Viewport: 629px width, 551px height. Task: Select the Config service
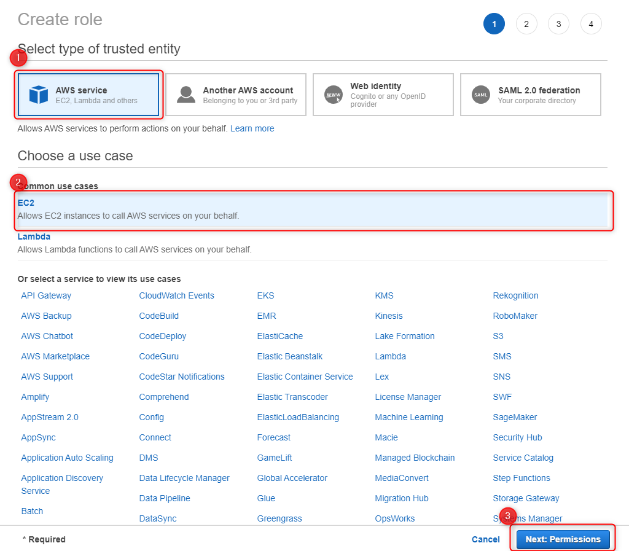[x=151, y=417]
